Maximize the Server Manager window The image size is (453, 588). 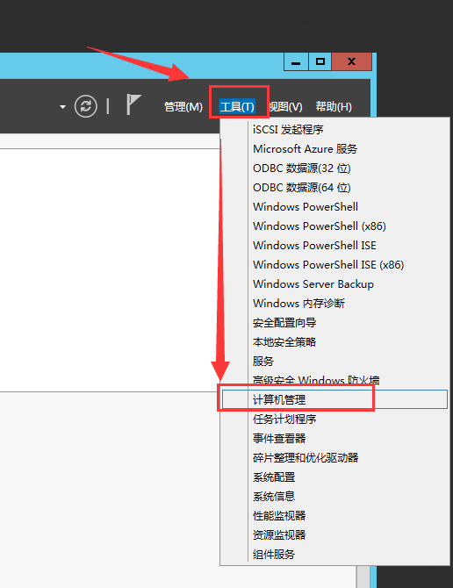coord(320,61)
